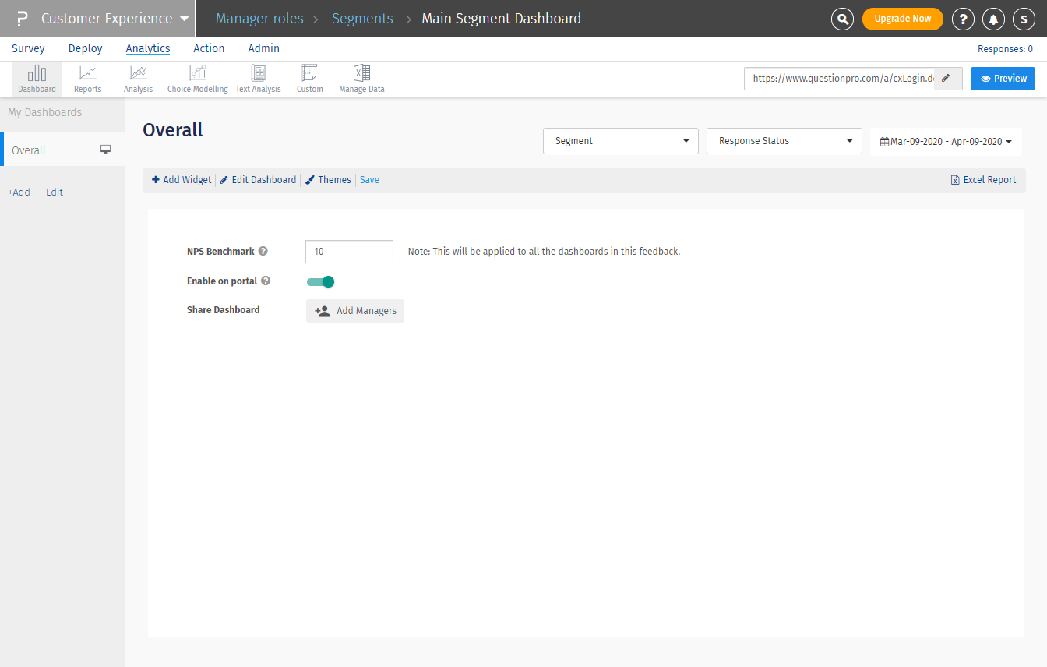
Task: Click the Segments breadcrumb
Action: click(362, 19)
